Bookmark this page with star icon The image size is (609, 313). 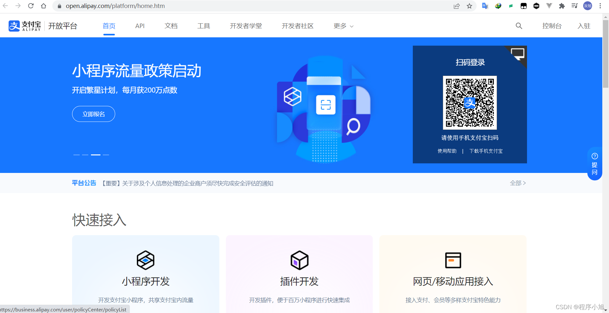tap(469, 6)
